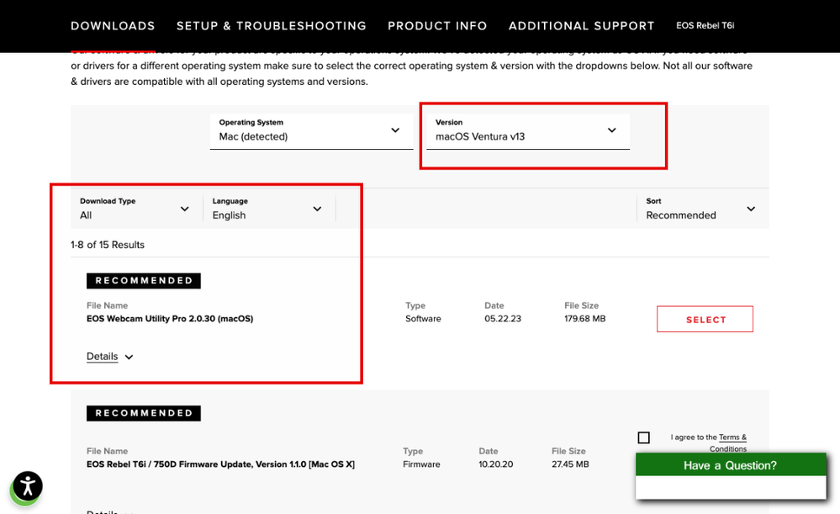Expand Details for EOS Webcam Utility Pro

click(103, 357)
